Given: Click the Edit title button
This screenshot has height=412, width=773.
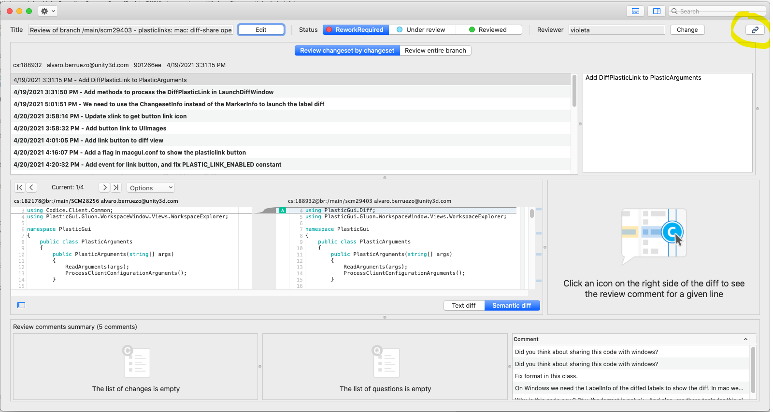Looking at the screenshot, I should 261,29.
